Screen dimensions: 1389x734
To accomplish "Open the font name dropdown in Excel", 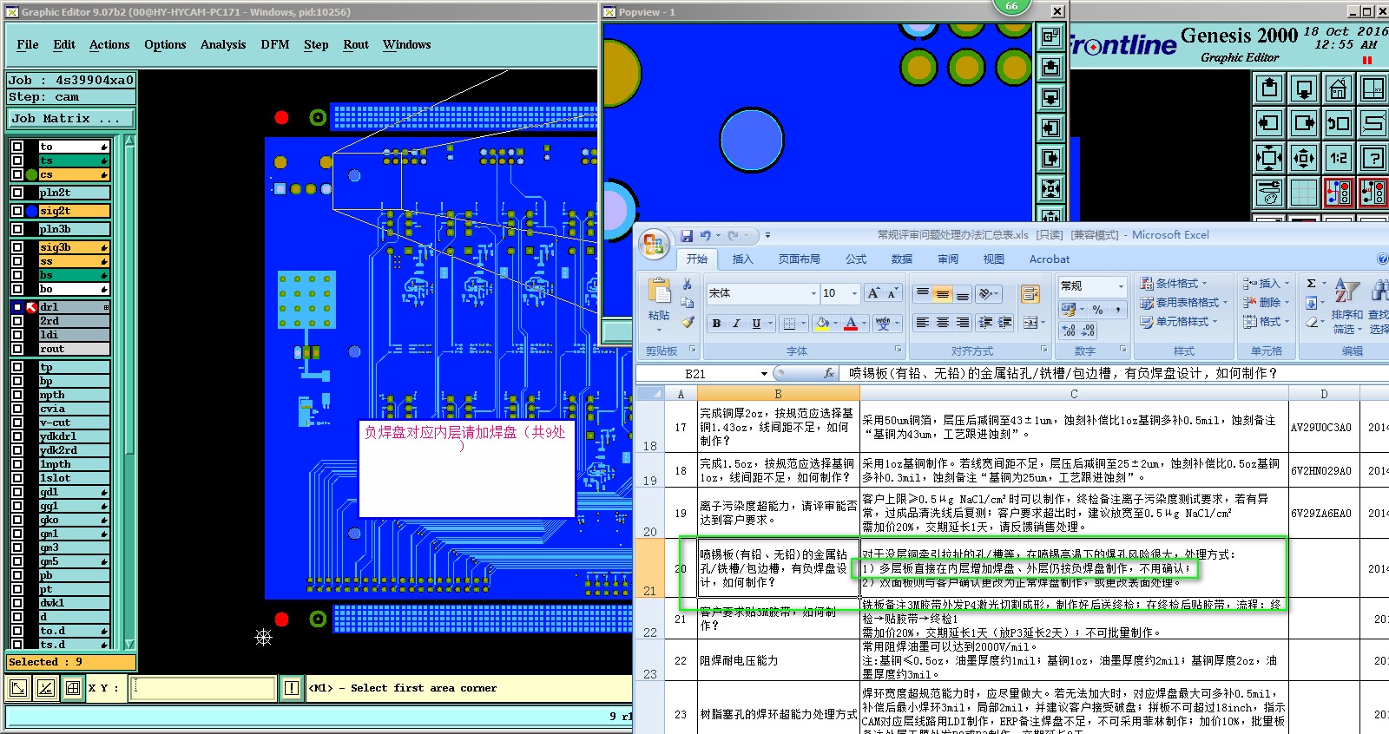I will (813, 293).
